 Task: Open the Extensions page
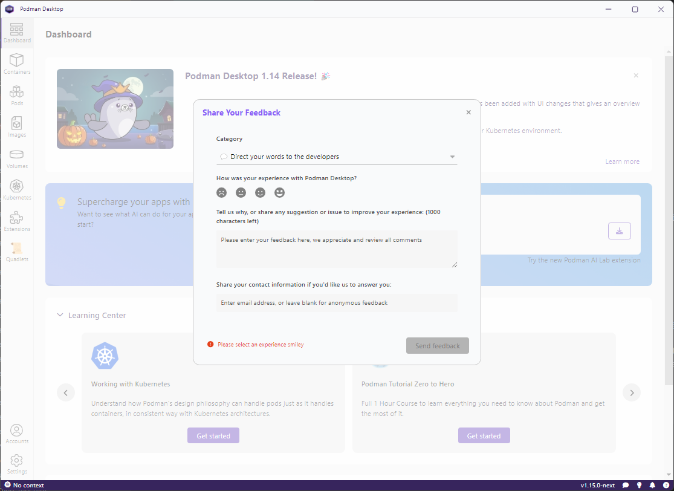pos(17,219)
